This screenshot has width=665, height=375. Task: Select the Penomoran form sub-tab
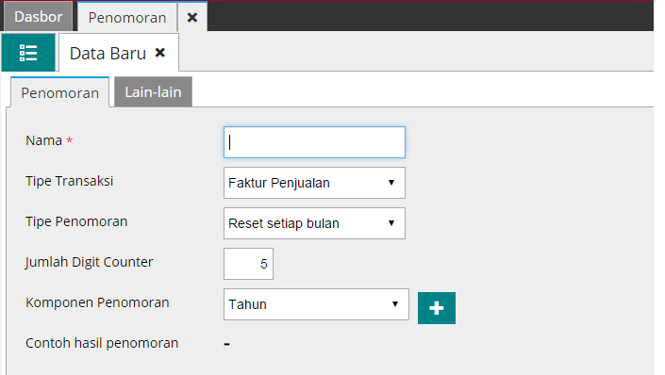click(59, 92)
